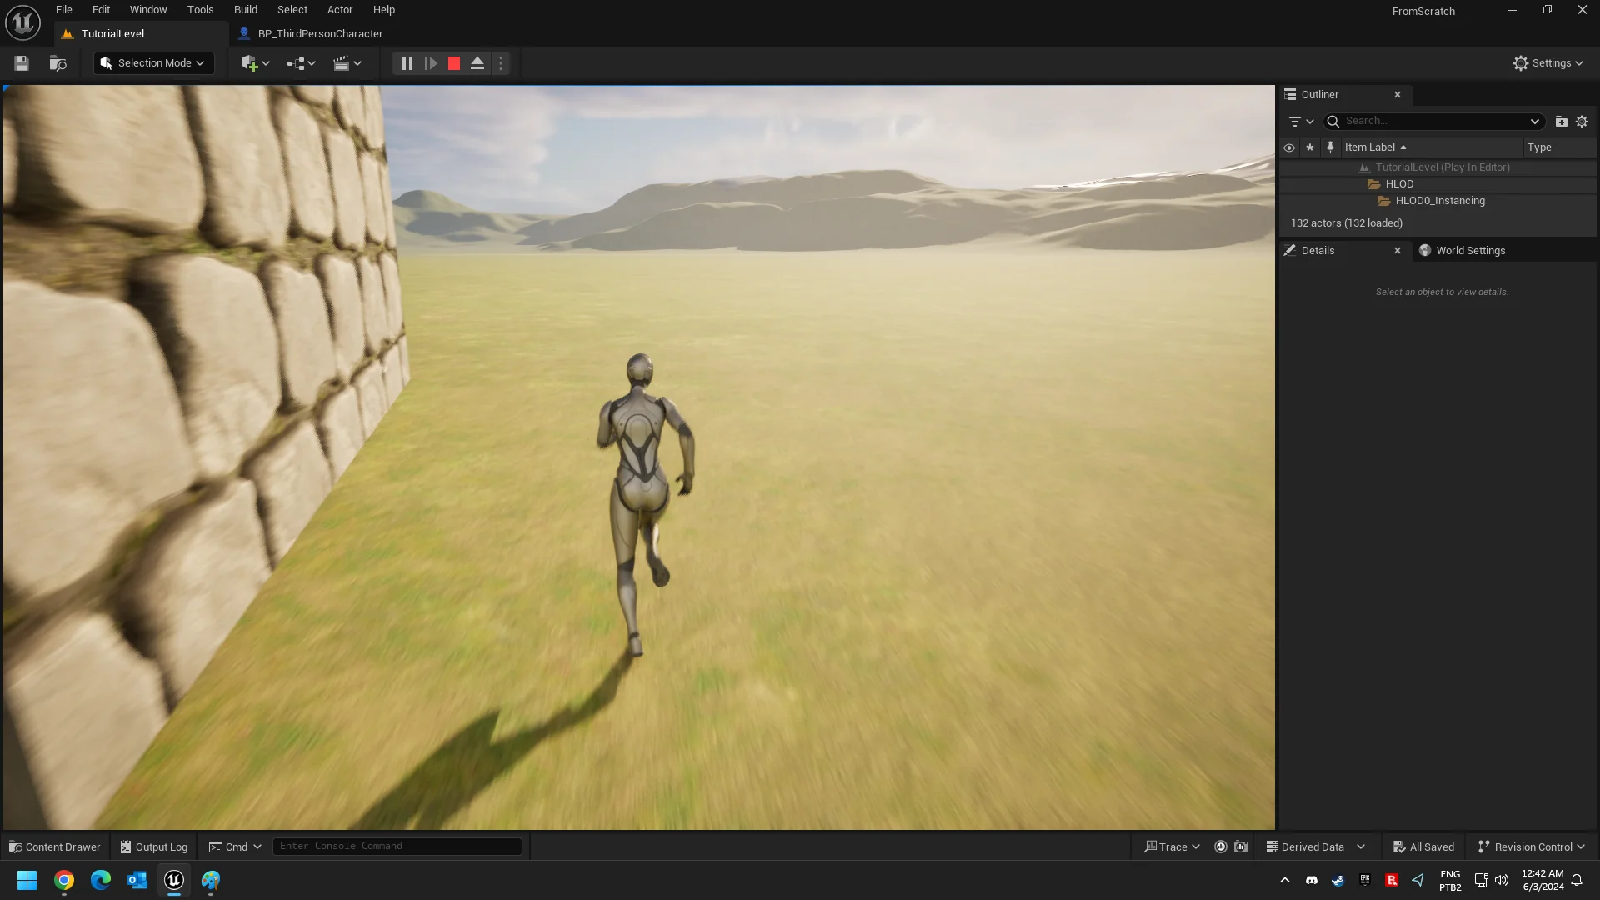Toggle the visibility eye column header

[x=1289, y=147]
